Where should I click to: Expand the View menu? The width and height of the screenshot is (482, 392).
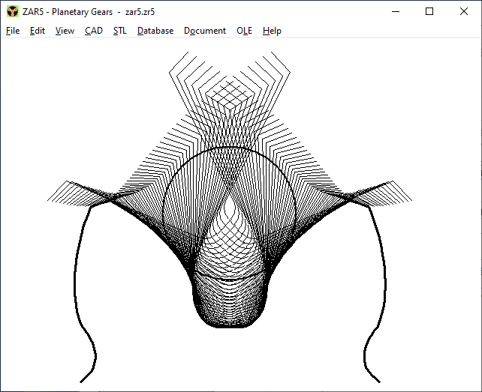click(65, 31)
